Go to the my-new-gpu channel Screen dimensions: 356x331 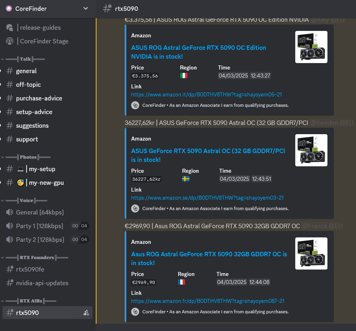[x=46, y=183]
